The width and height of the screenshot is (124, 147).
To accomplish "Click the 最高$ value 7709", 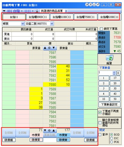I will click(117, 37).
